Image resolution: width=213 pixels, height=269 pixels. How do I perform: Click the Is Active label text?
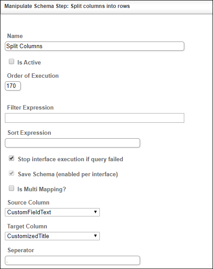pos(29,62)
